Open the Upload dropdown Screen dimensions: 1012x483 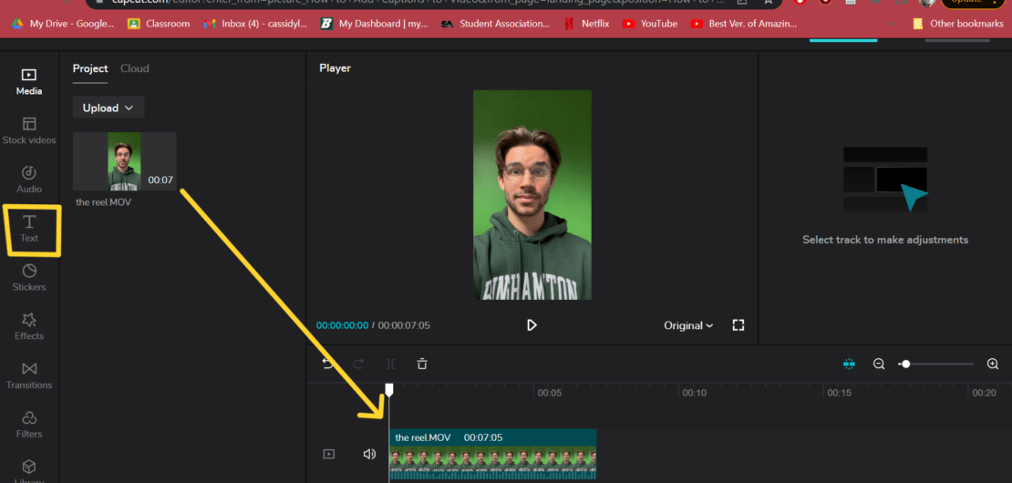tap(108, 108)
